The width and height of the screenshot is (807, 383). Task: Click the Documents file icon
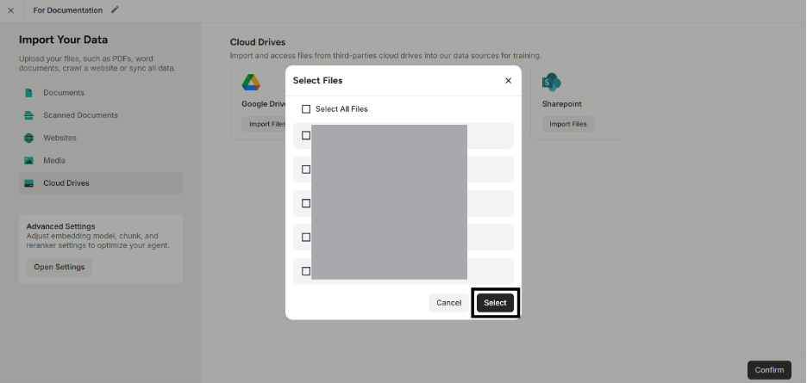(28, 93)
